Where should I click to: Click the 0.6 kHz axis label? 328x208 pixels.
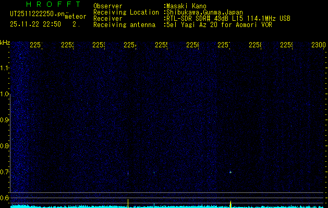coord(5,198)
